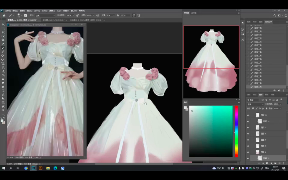
Task: Select the Type tool in toolbar
Action: (3, 91)
